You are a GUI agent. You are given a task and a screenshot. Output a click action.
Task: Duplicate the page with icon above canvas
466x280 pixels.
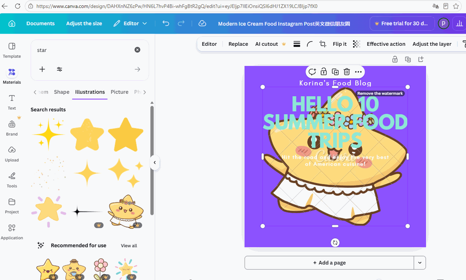(408, 59)
